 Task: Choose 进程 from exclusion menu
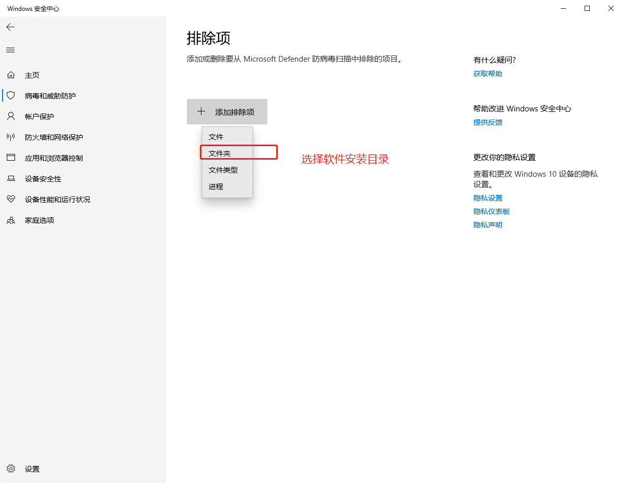tap(227, 187)
